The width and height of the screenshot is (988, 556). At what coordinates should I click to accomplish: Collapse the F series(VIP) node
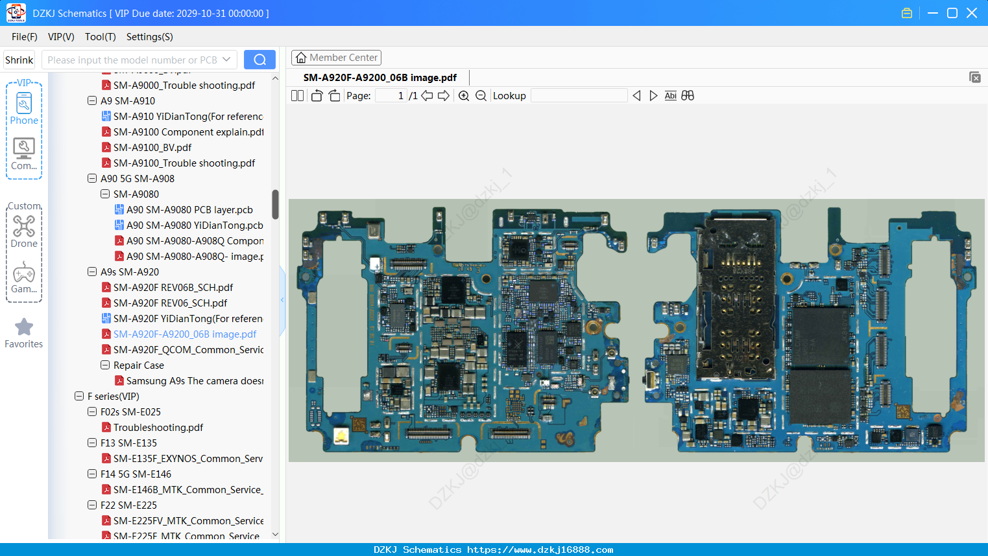[79, 397]
